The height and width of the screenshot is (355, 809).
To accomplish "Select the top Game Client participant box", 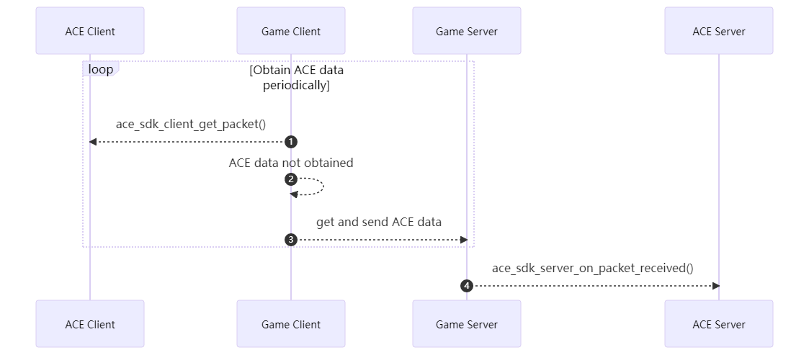I will [x=291, y=31].
